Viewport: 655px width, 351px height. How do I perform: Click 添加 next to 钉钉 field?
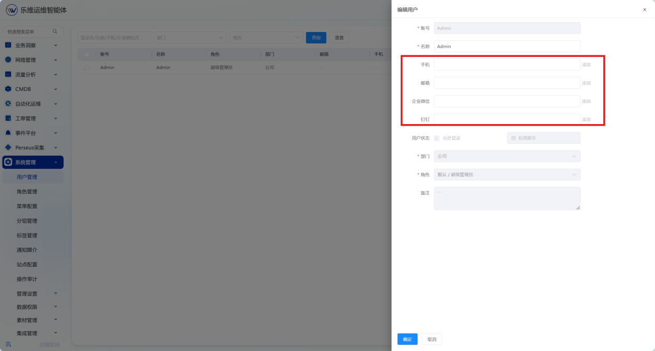click(x=586, y=119)
